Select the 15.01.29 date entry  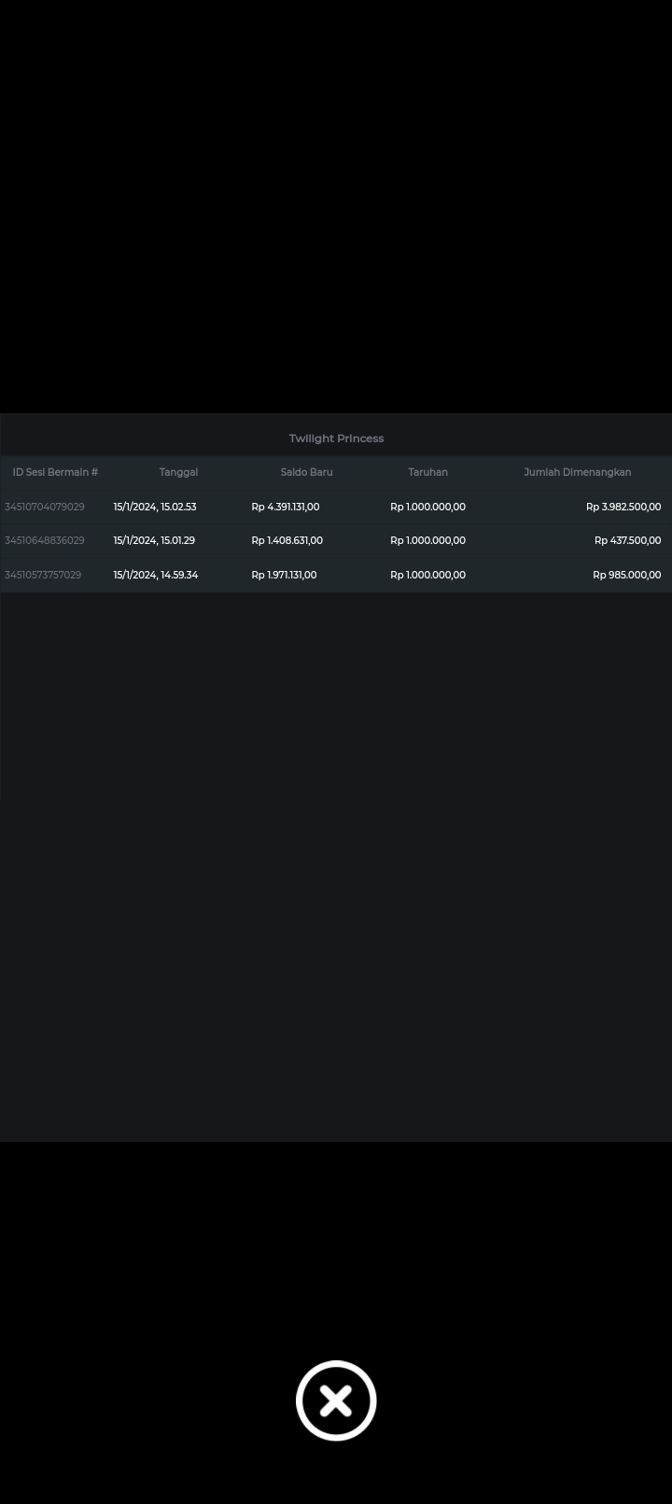click(x=154, y=540)
